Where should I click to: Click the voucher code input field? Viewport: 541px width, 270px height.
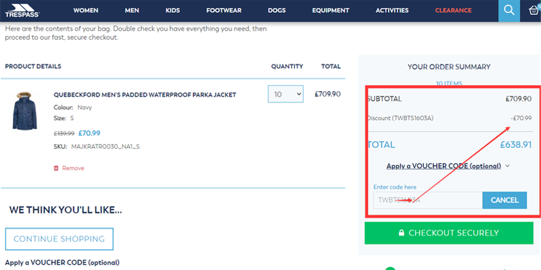[428, 200]
